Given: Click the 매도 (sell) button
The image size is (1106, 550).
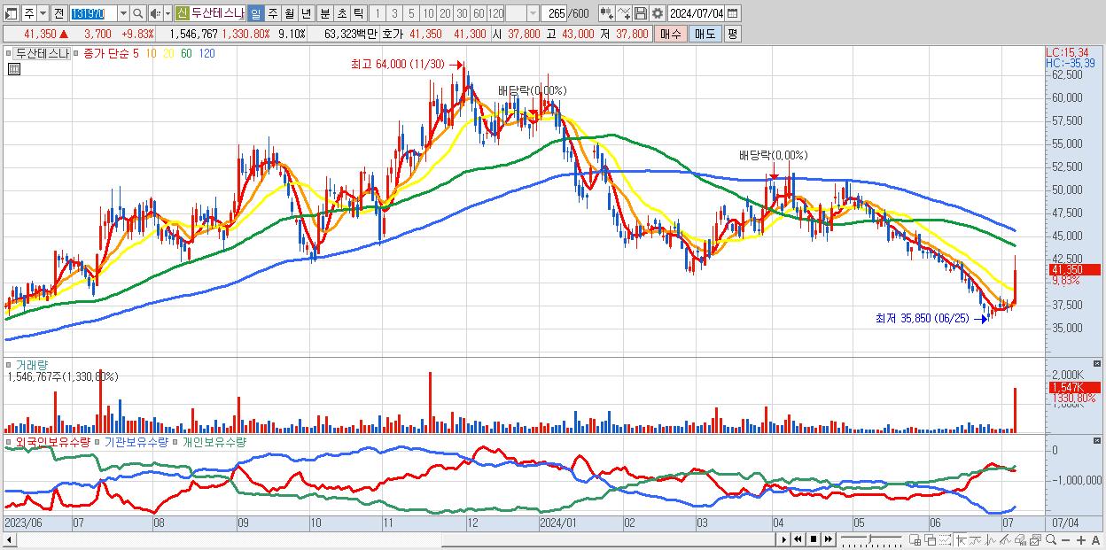Looking at the screenshot, I should tap(705, 34).
